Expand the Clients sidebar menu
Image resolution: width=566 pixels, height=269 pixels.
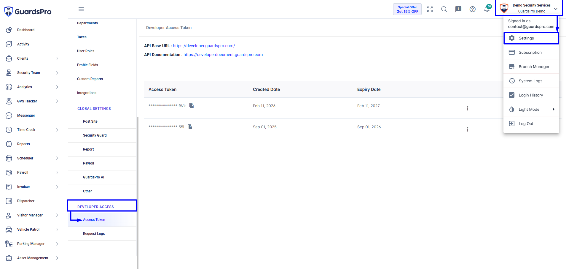coord(57,58)
